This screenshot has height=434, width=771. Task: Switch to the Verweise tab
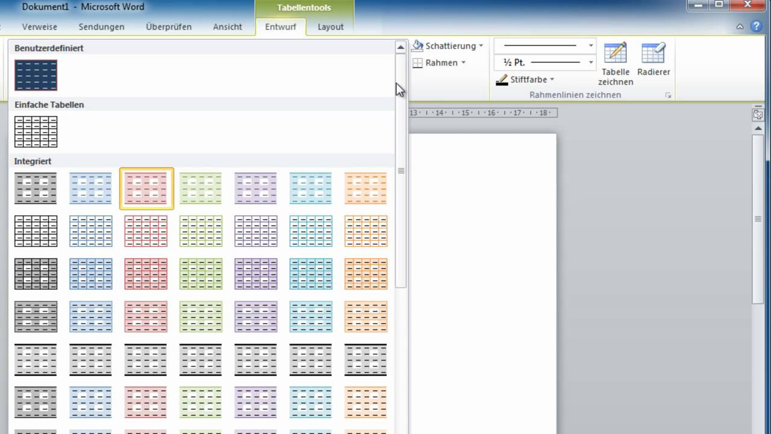40,27
